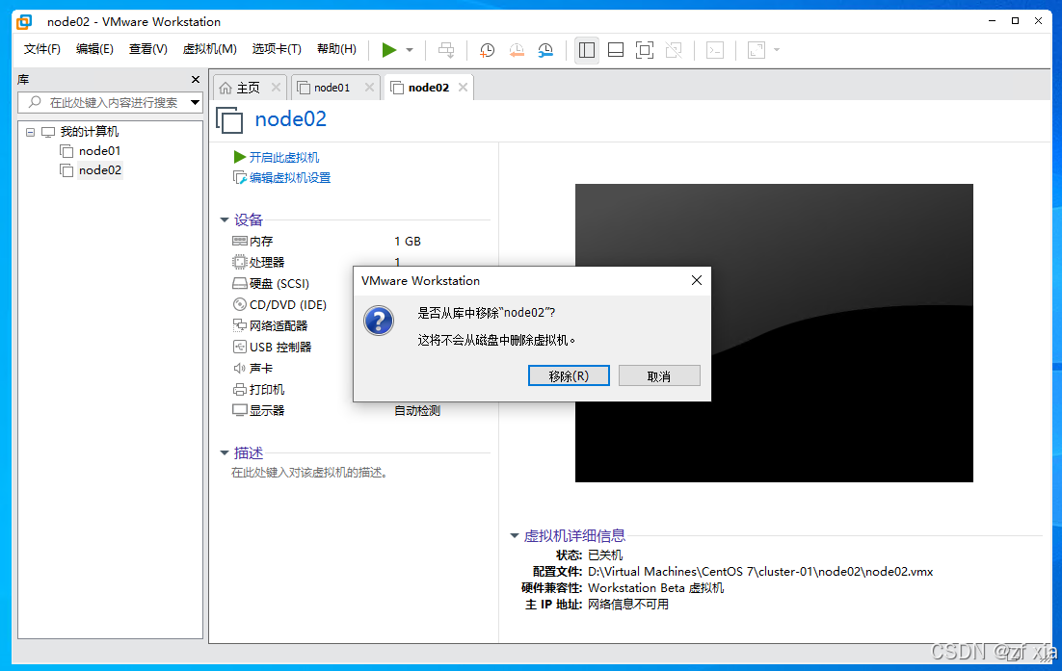Take a snapshot using the clock-plus icon
The width and height of the screenshot is (1062, 671).
pyautogui.click(x=487, y=50)
